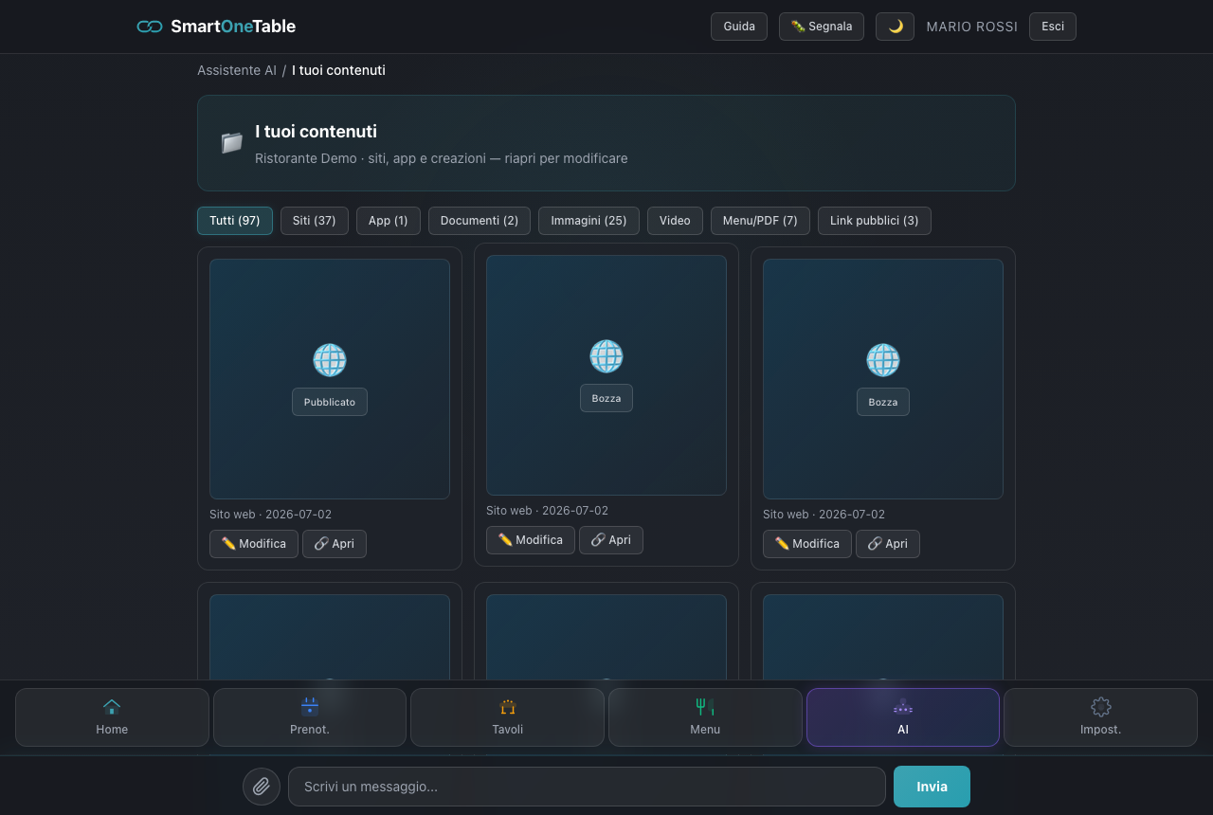Filter by Siti (37)
This screenshot has width=1213, height=815.
[315, 221]
